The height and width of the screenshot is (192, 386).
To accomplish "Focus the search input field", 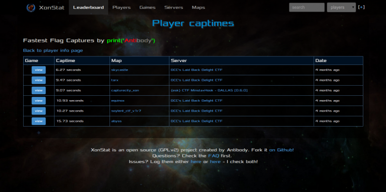I will click(307, 7).
